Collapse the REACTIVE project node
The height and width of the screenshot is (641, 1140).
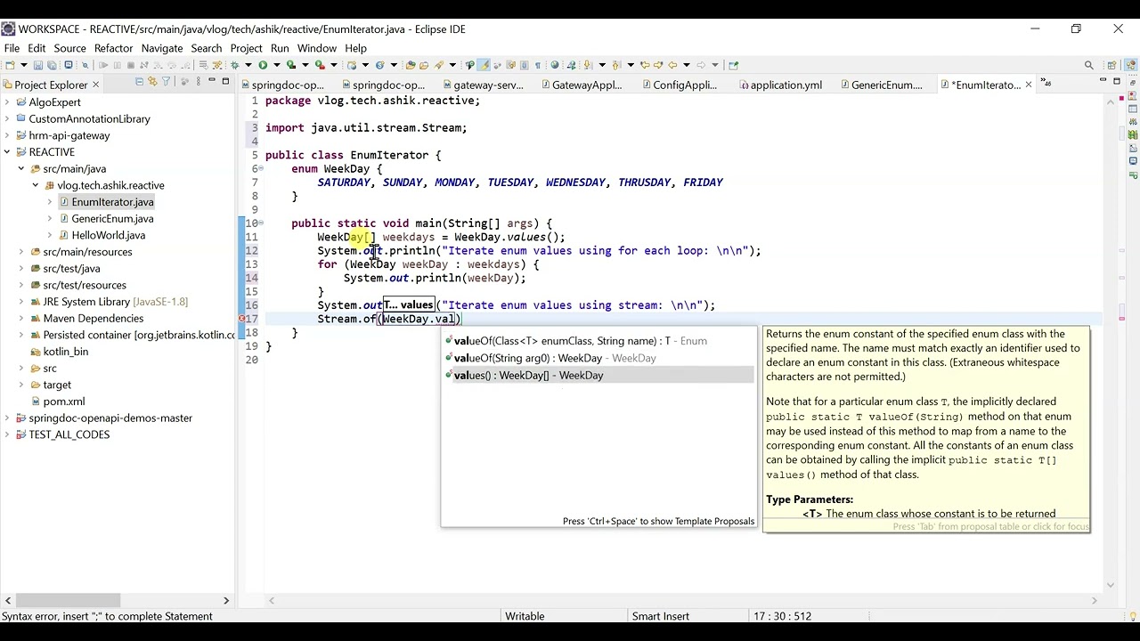7,152
